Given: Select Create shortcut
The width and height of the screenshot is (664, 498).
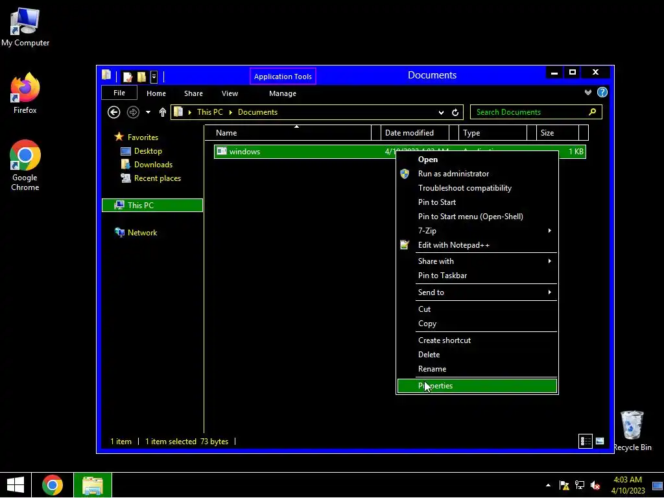Looking at the screenshot, I should 477,340.
